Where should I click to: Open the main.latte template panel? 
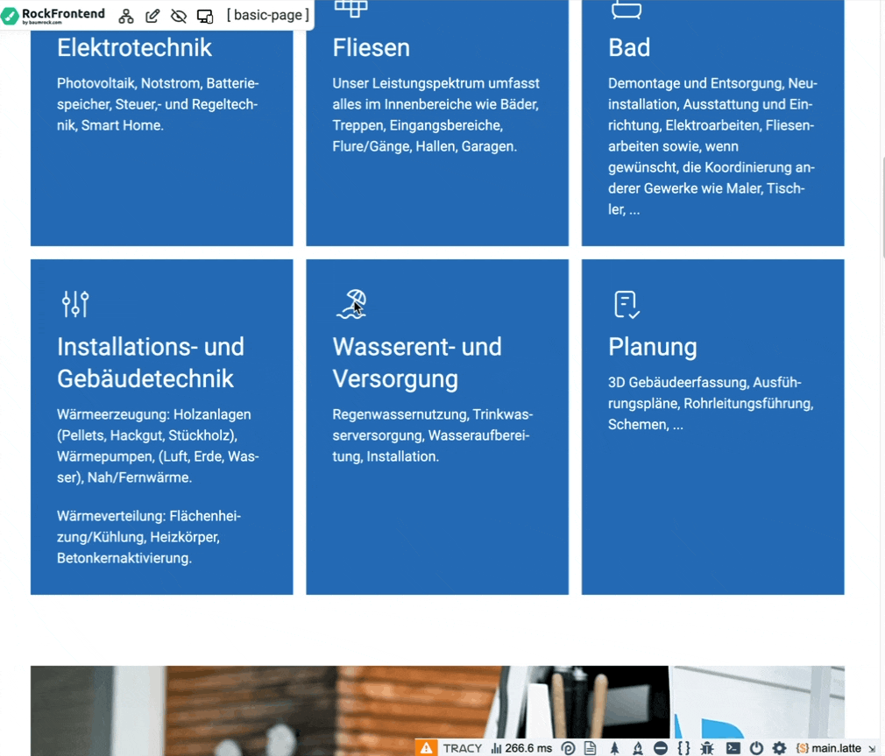[x=828, y=748]
